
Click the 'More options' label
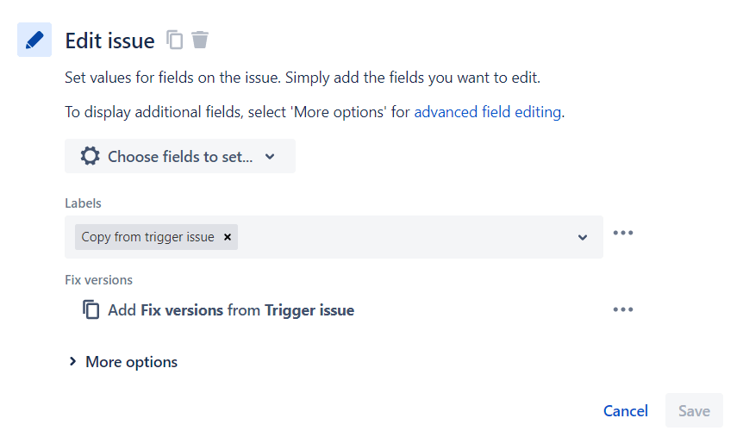131,362
